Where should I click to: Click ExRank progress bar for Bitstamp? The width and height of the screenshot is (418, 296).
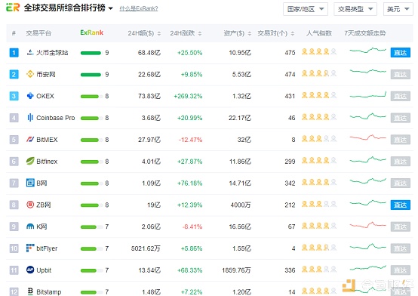(91, 292)
